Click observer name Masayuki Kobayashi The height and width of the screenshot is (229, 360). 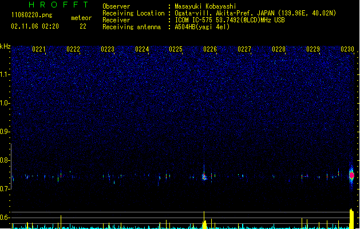pos(205,6)
